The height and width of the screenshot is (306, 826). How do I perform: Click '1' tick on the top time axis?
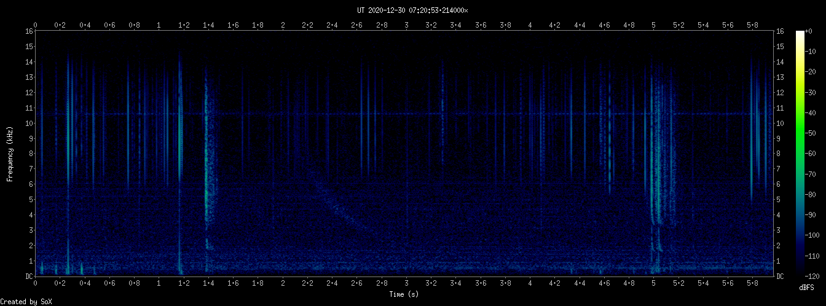point(159,25)
